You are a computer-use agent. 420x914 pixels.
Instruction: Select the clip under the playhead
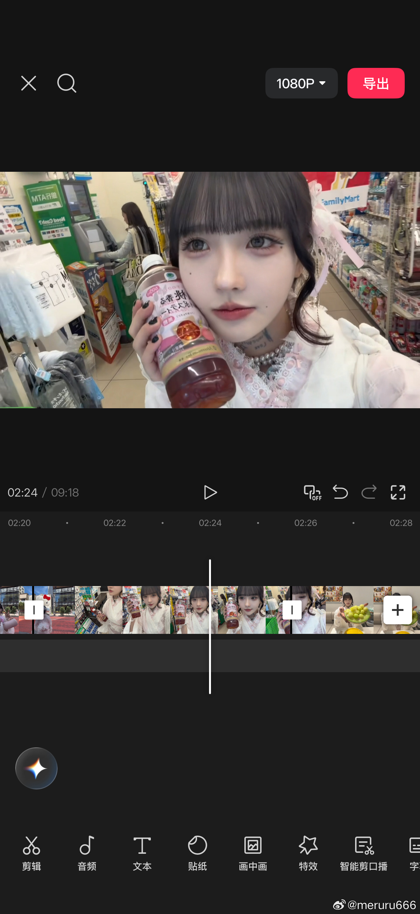coord(162,610)
